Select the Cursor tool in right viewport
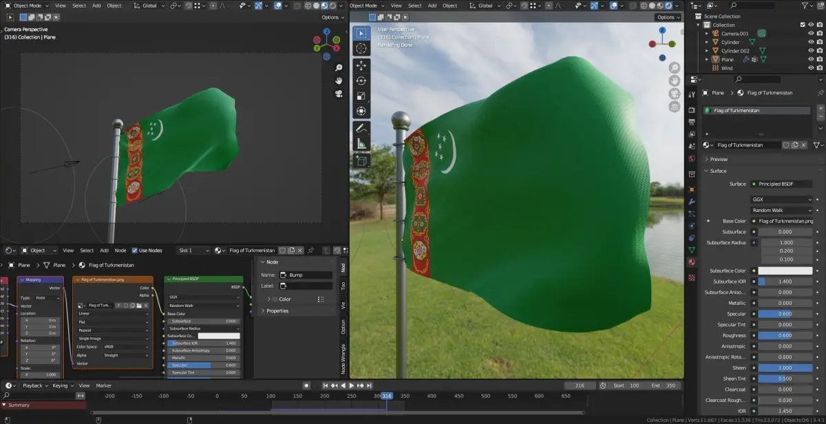 coord(361,48)
